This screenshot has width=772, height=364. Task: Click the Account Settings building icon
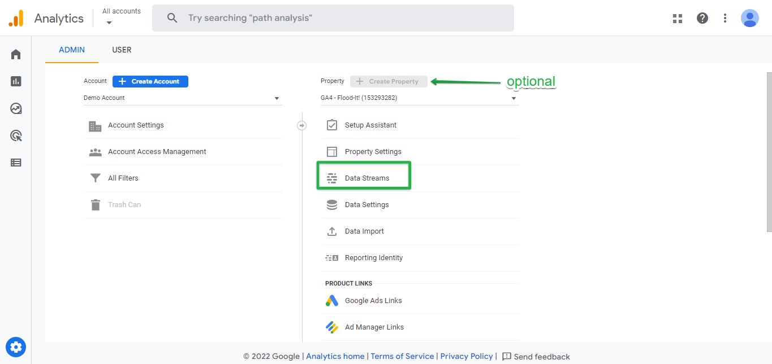coord(95,125)
